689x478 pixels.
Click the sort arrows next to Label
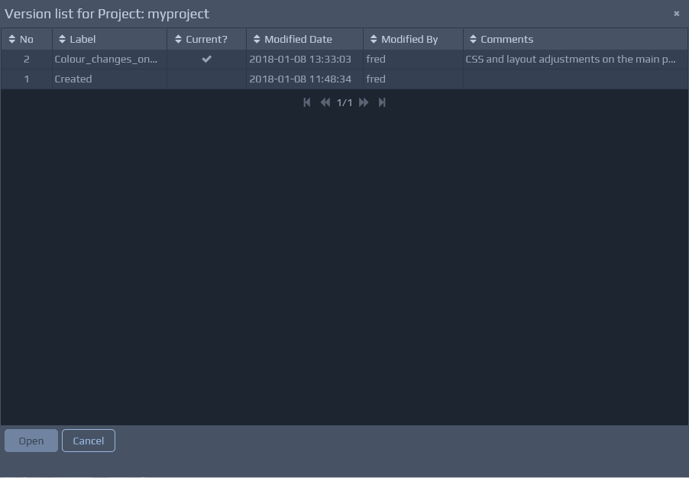tap(63, 39)
